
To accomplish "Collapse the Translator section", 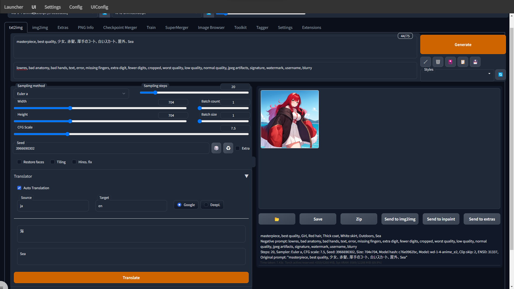I will click(x=246, y=176).
